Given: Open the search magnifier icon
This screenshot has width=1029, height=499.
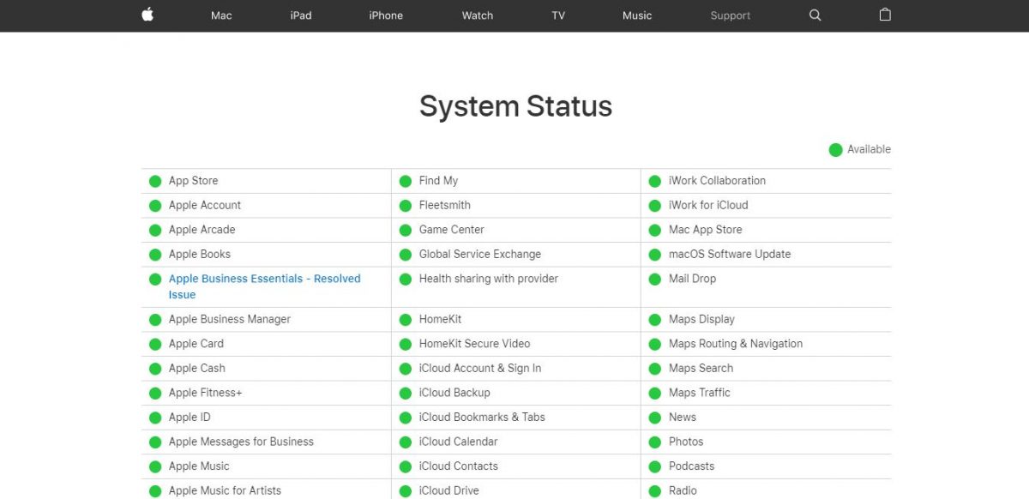Looking at the screenshot, I should click(815, 15).
